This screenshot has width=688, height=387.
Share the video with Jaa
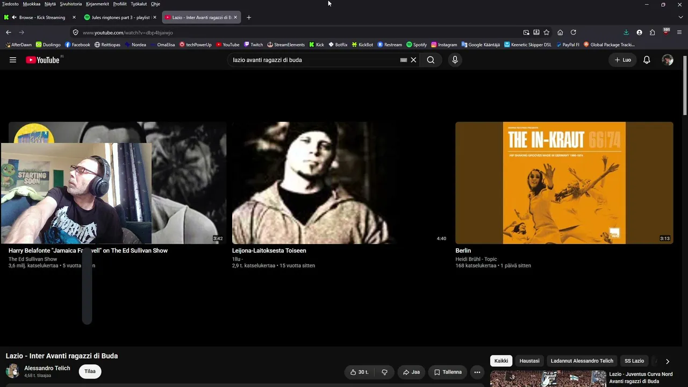pos(411,372)
